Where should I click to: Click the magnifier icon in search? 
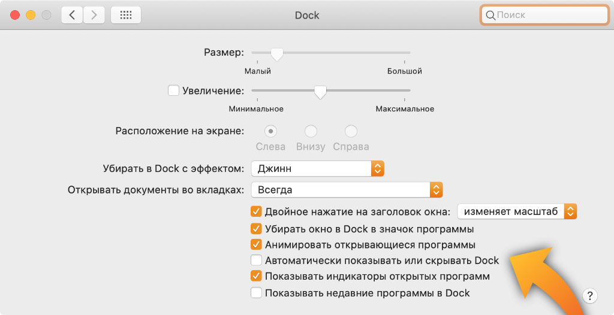click(490, 15)
